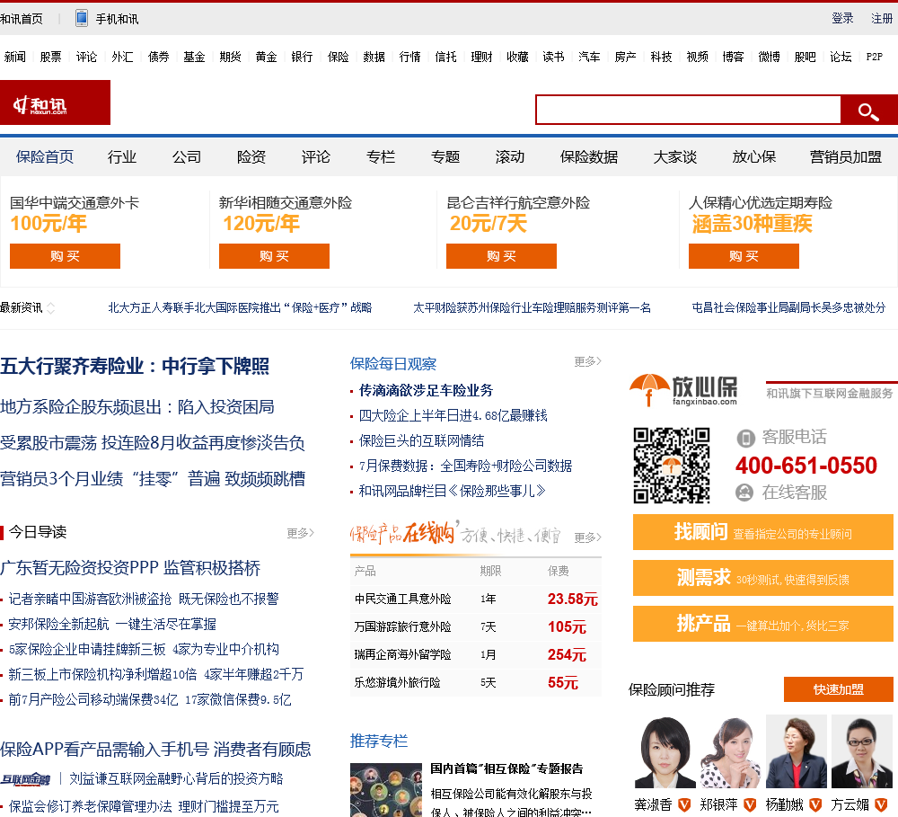Click 购买 under 新华i相随交通意外险
Viewport: 898px width, 817px height.
[274, 256]
